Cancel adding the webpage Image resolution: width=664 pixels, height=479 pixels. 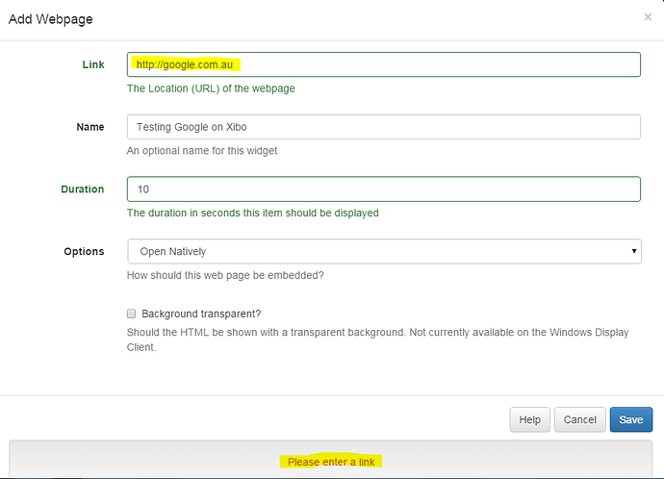pyautogui.click(x=579, y=419)
